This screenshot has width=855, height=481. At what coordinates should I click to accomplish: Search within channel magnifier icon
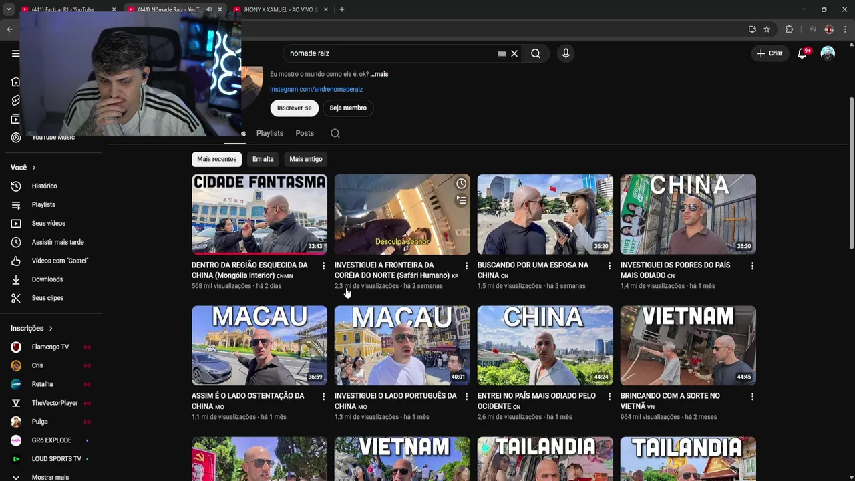pos(335,133)
